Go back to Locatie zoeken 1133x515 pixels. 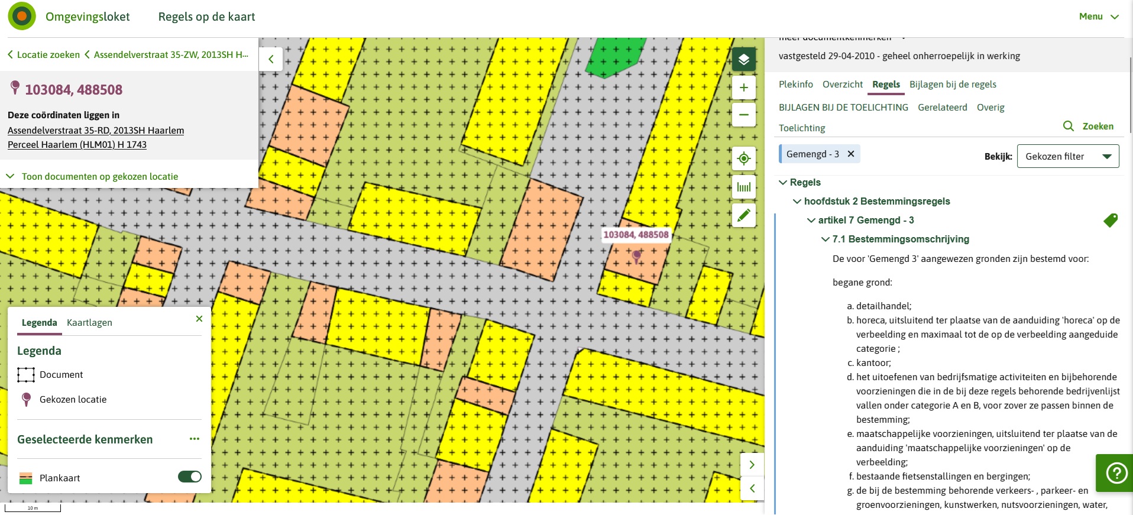[43, 54]
